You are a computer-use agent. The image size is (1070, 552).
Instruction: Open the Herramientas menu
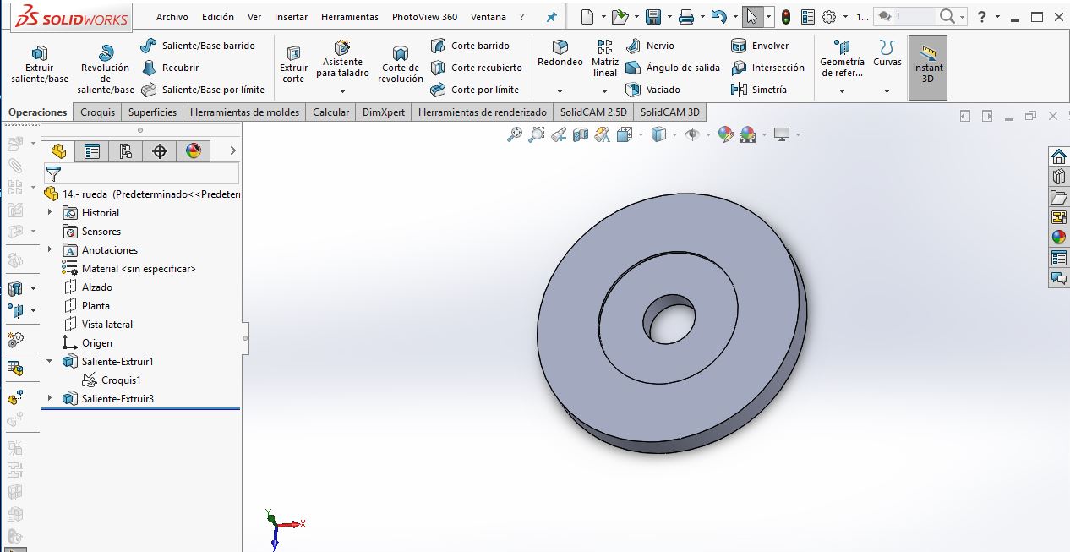[350, 17]
